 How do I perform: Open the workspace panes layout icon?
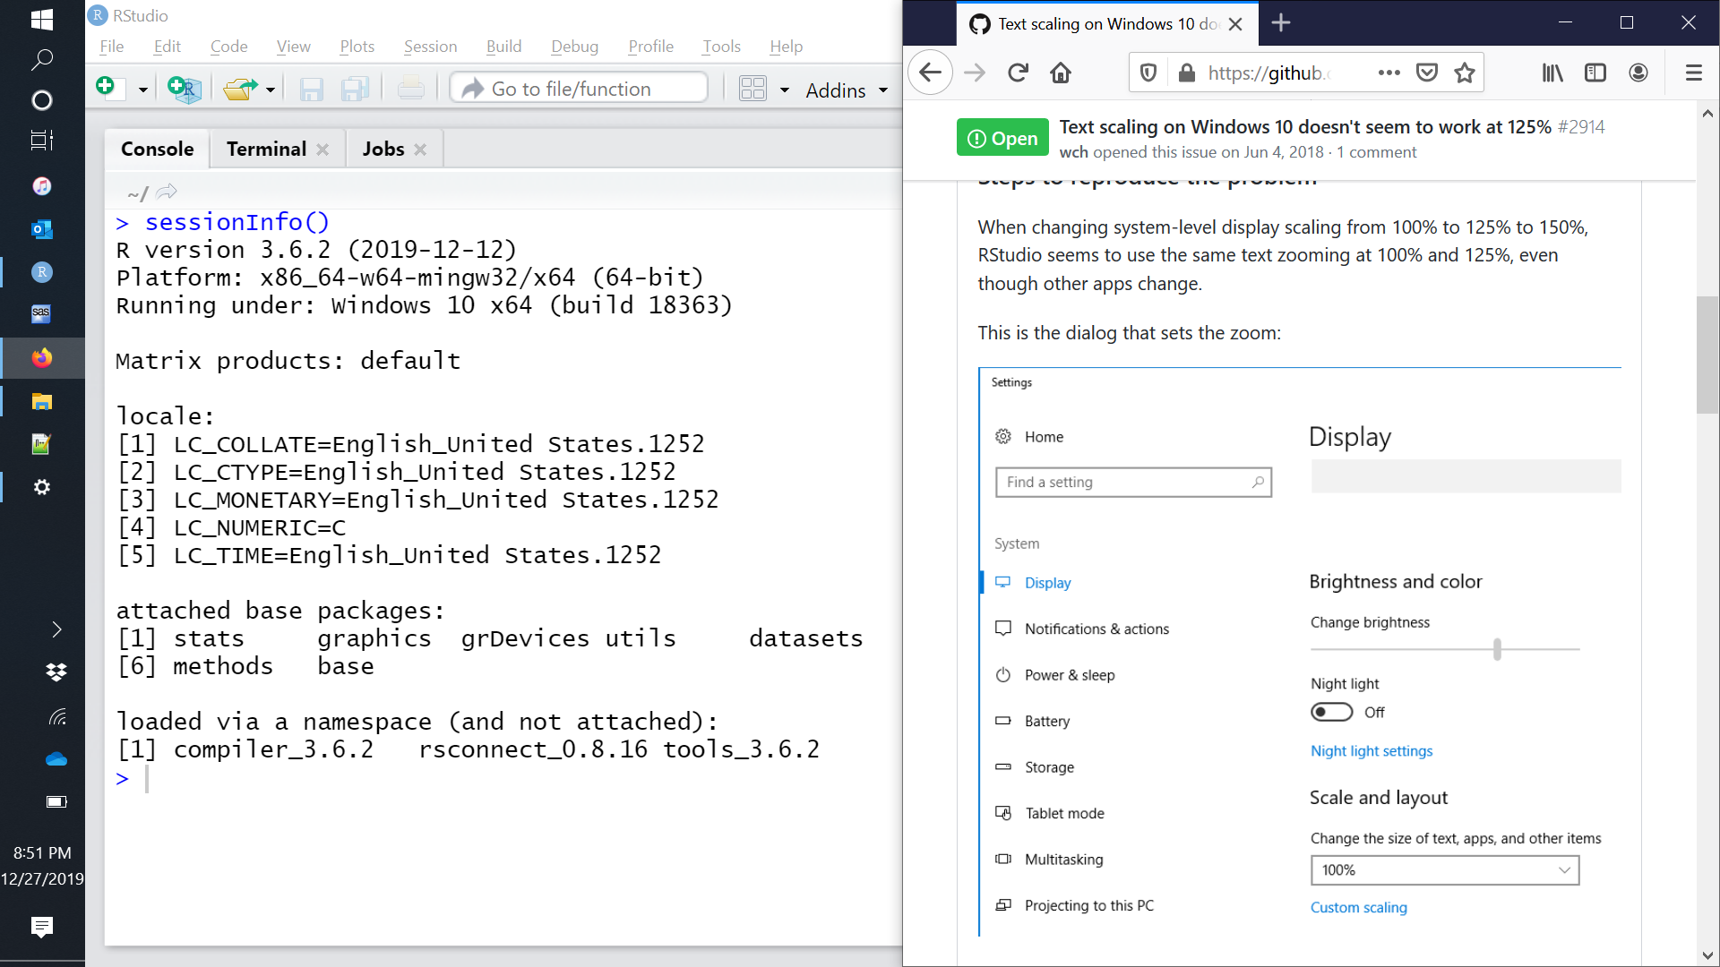[753, 89]
